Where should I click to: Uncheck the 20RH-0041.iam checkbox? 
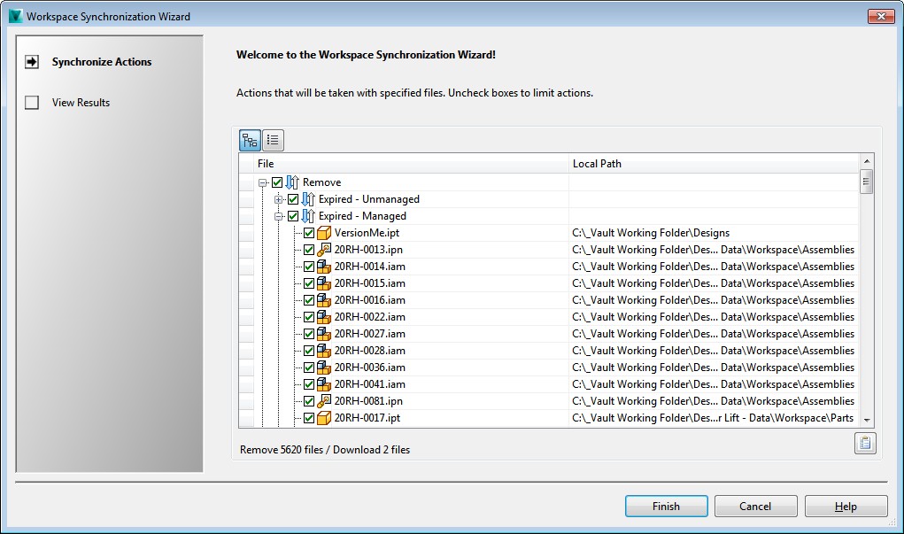click(309, 384)
